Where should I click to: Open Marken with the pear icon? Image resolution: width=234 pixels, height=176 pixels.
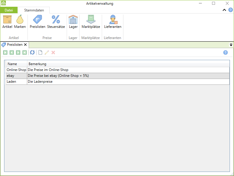[20, 22]
